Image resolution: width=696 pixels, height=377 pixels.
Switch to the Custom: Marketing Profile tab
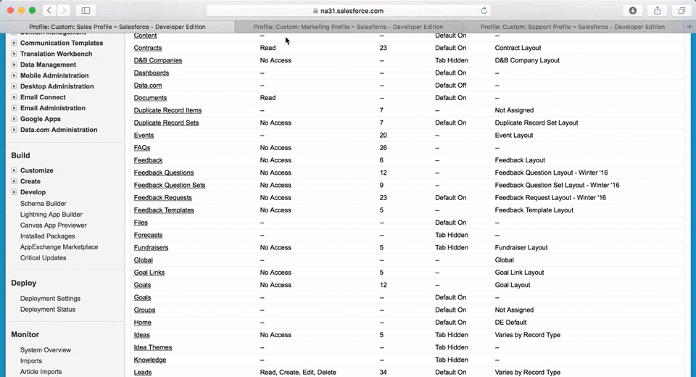point(349,27)
